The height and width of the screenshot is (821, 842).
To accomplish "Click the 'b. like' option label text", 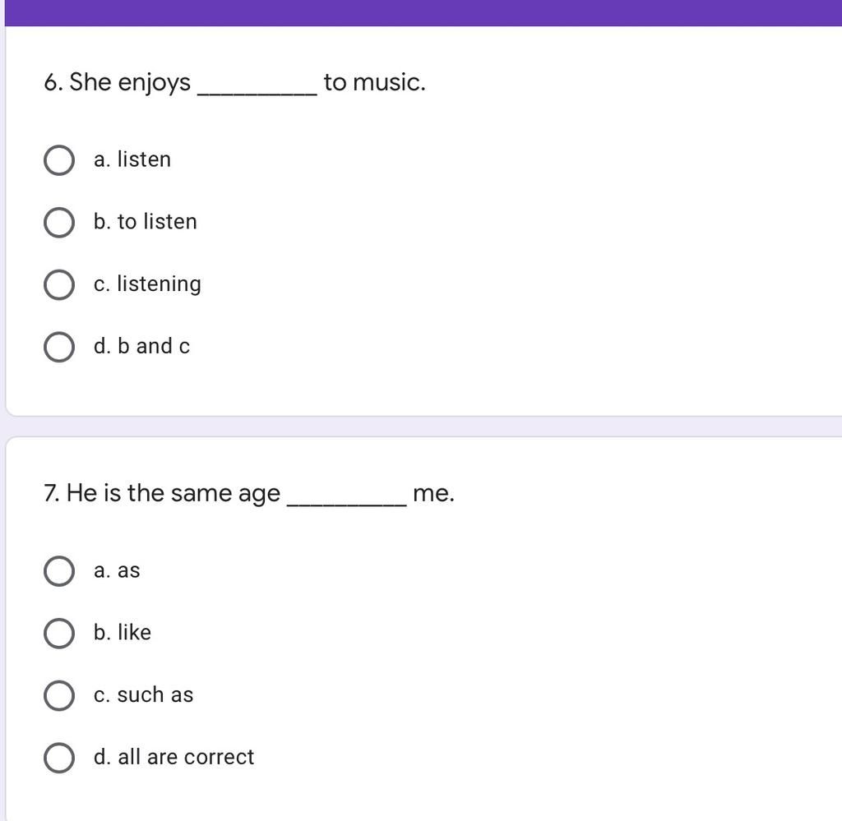I will [123, 632].
